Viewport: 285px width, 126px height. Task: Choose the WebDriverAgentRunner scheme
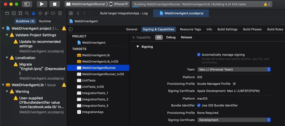click(86, 4)
